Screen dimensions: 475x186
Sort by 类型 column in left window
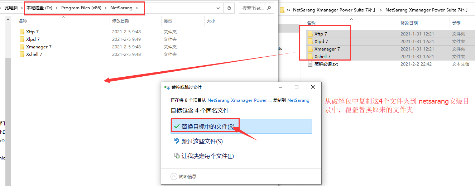[168, 21]
